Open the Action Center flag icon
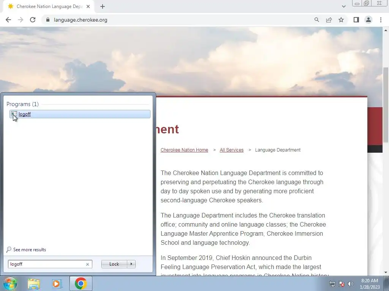 342,284
